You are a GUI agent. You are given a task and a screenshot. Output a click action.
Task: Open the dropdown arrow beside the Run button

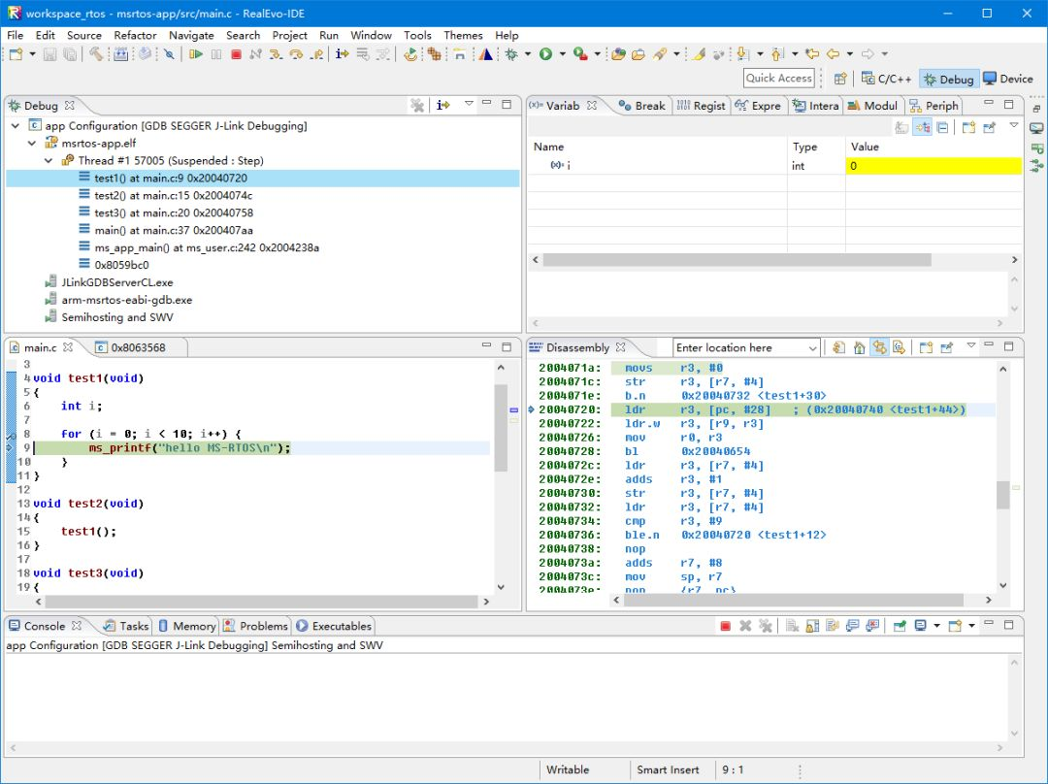coord(562,53)
